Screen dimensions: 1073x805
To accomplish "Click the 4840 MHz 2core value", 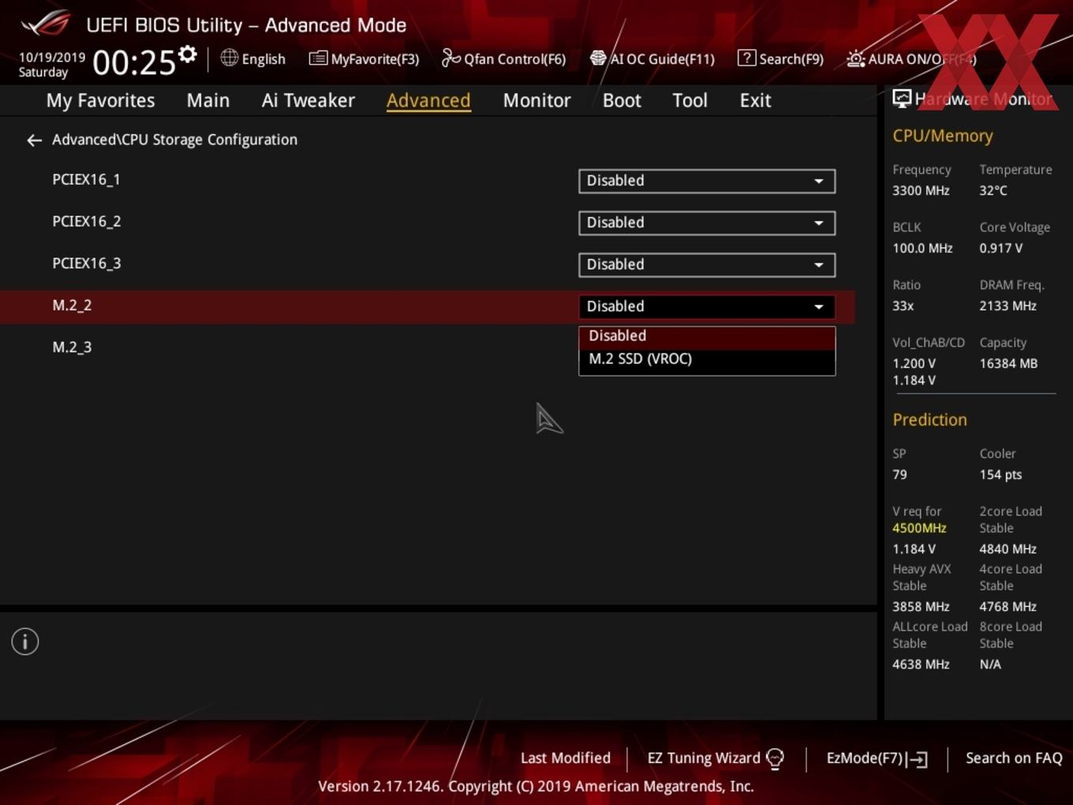I will (x=1008, y=549).
